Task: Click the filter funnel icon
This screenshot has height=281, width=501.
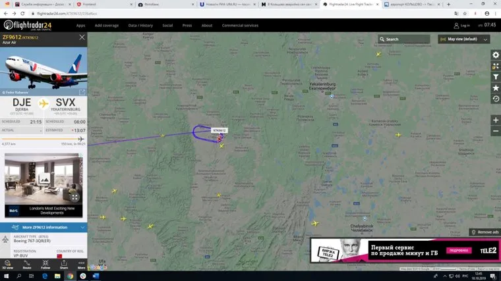Action: (496, 77)
